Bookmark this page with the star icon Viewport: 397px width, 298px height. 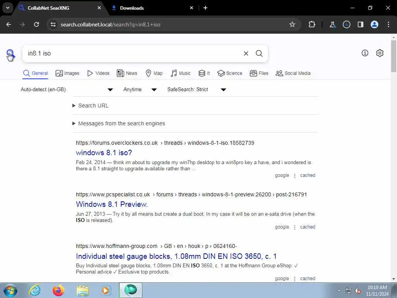tap(292, 24)
